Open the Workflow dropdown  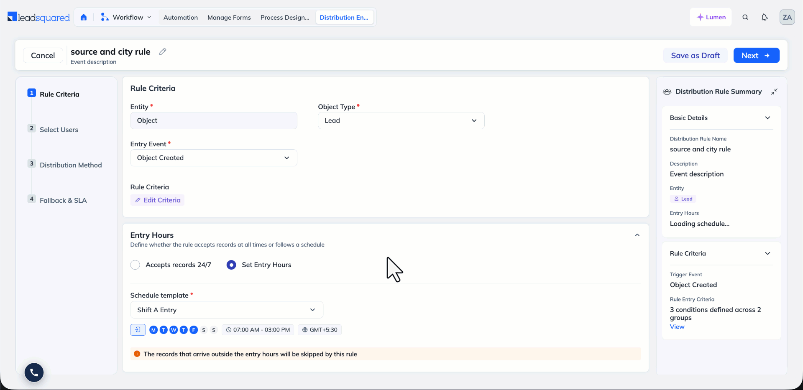coord(126,17)
